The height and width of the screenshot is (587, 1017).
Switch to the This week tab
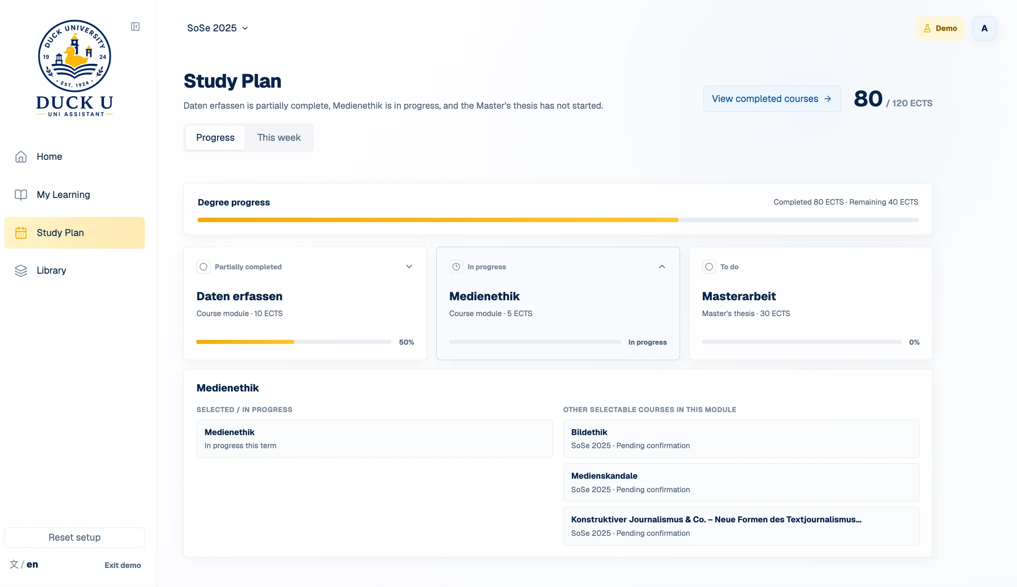point(279,138)
